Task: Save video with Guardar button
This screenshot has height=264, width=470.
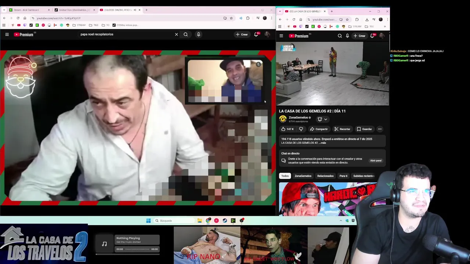Action: (365, 129)
